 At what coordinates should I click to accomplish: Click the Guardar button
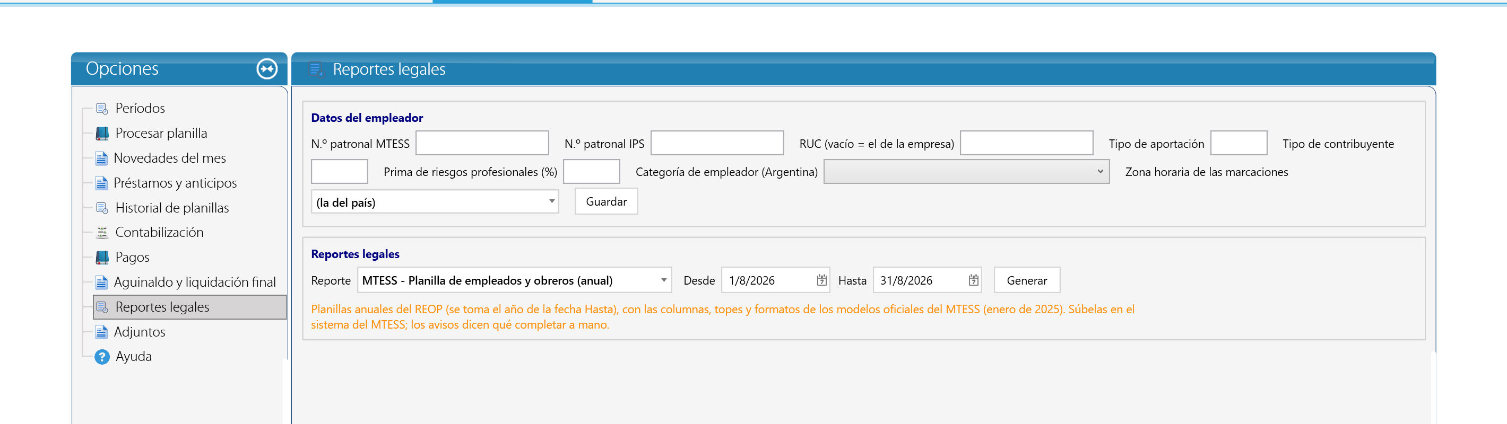[x=606, y=201]
